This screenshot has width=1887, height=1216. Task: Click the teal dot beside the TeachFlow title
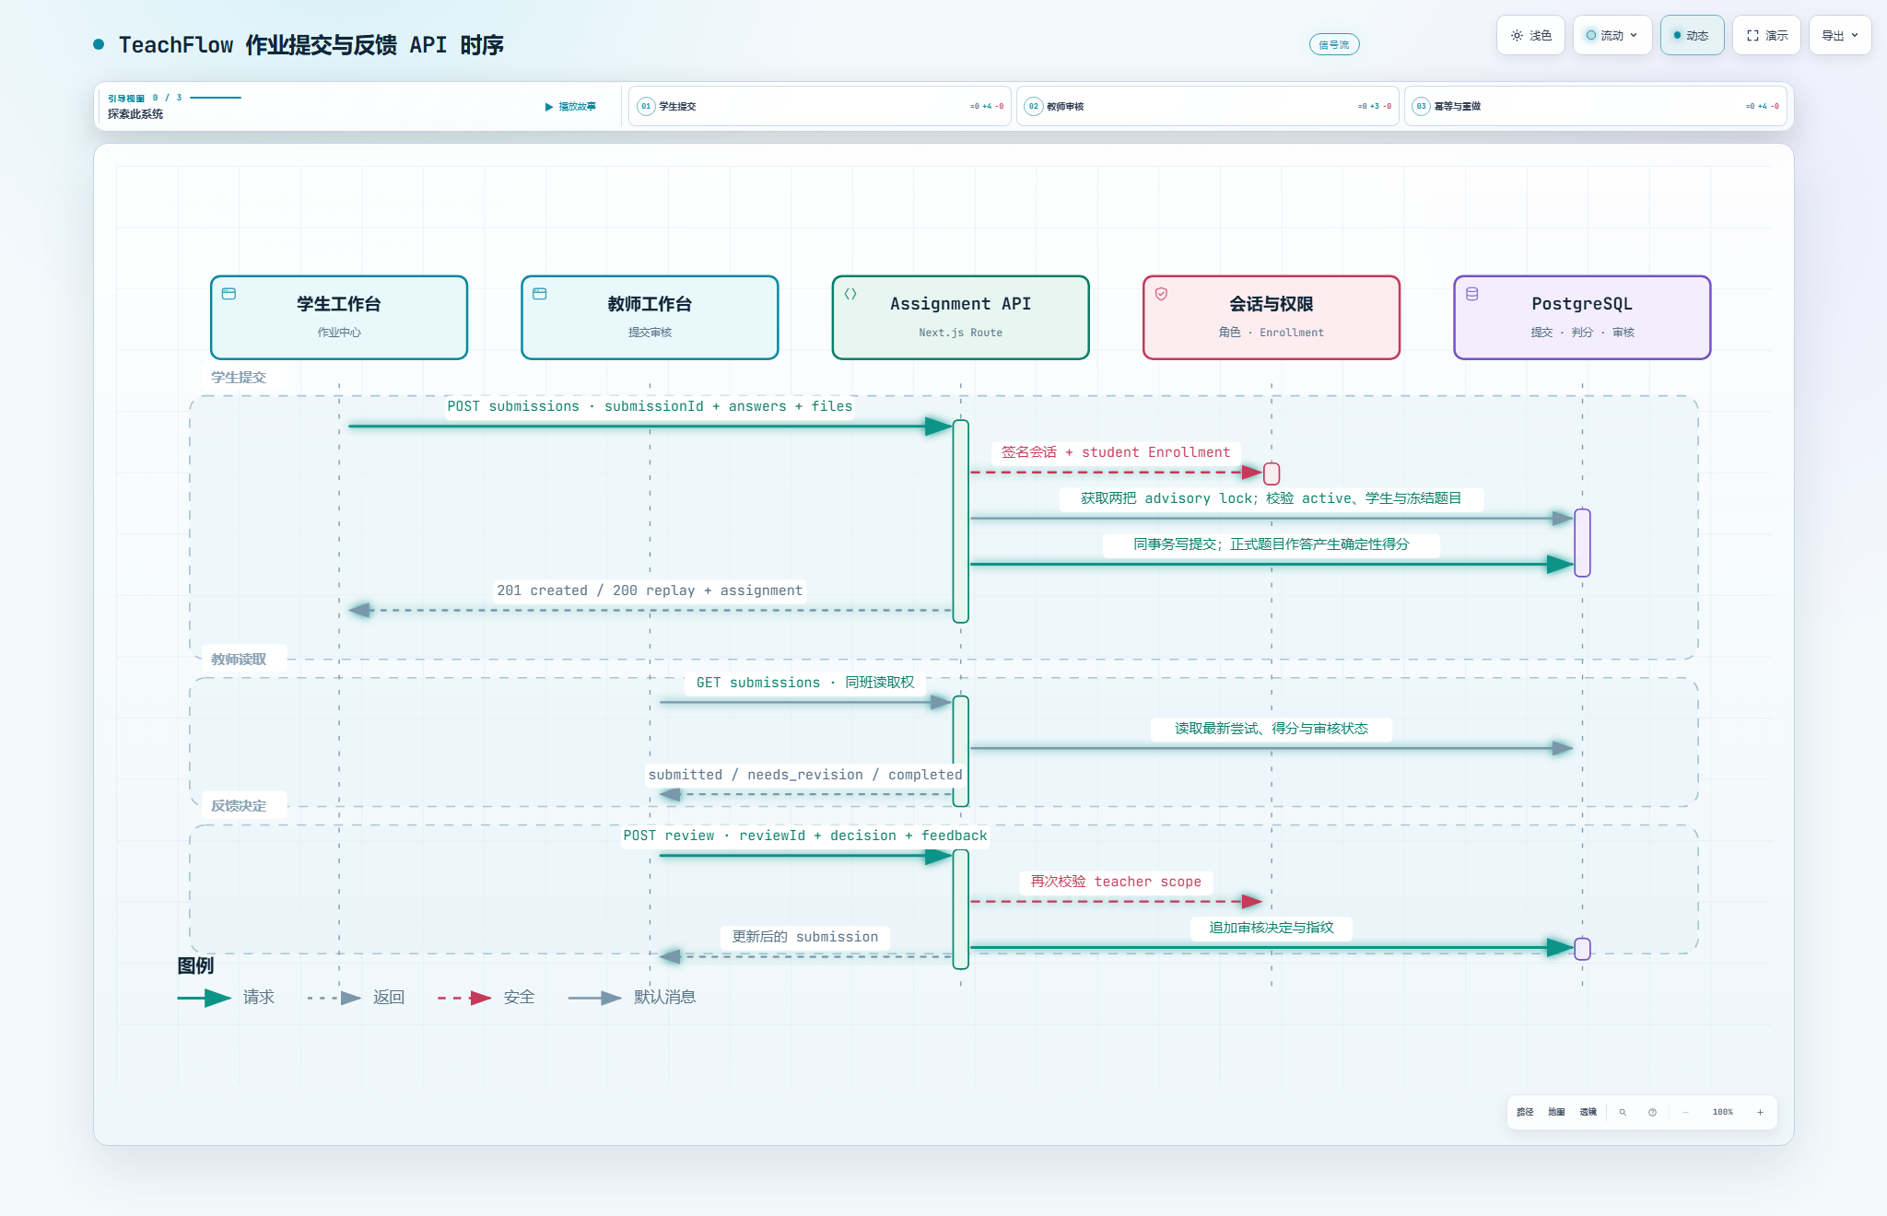99,44
